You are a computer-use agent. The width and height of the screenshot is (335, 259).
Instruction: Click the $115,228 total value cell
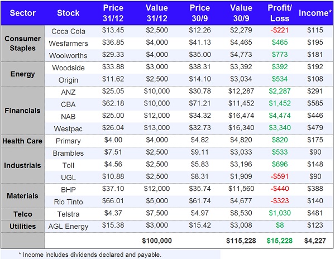click(x=241, y=240)
